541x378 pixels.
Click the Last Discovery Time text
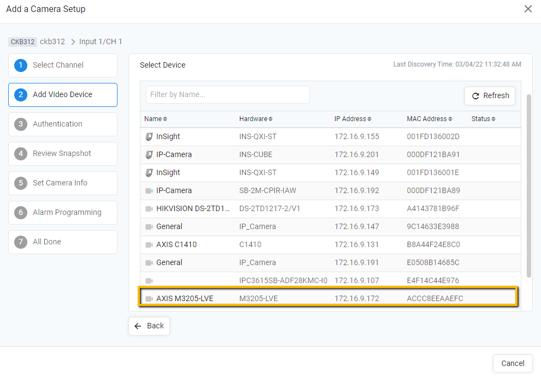(x=457, y=64)
